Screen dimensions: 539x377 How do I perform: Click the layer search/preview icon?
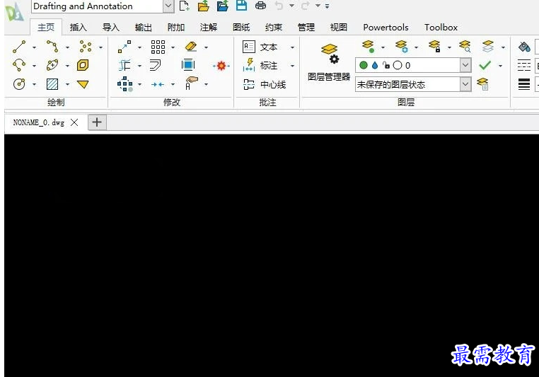click(465, 47)
